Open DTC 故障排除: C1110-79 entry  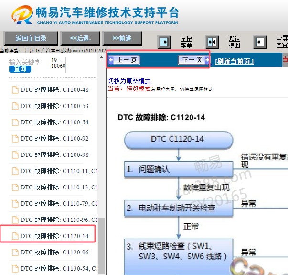pyautogui.click(x=59, y=203)
